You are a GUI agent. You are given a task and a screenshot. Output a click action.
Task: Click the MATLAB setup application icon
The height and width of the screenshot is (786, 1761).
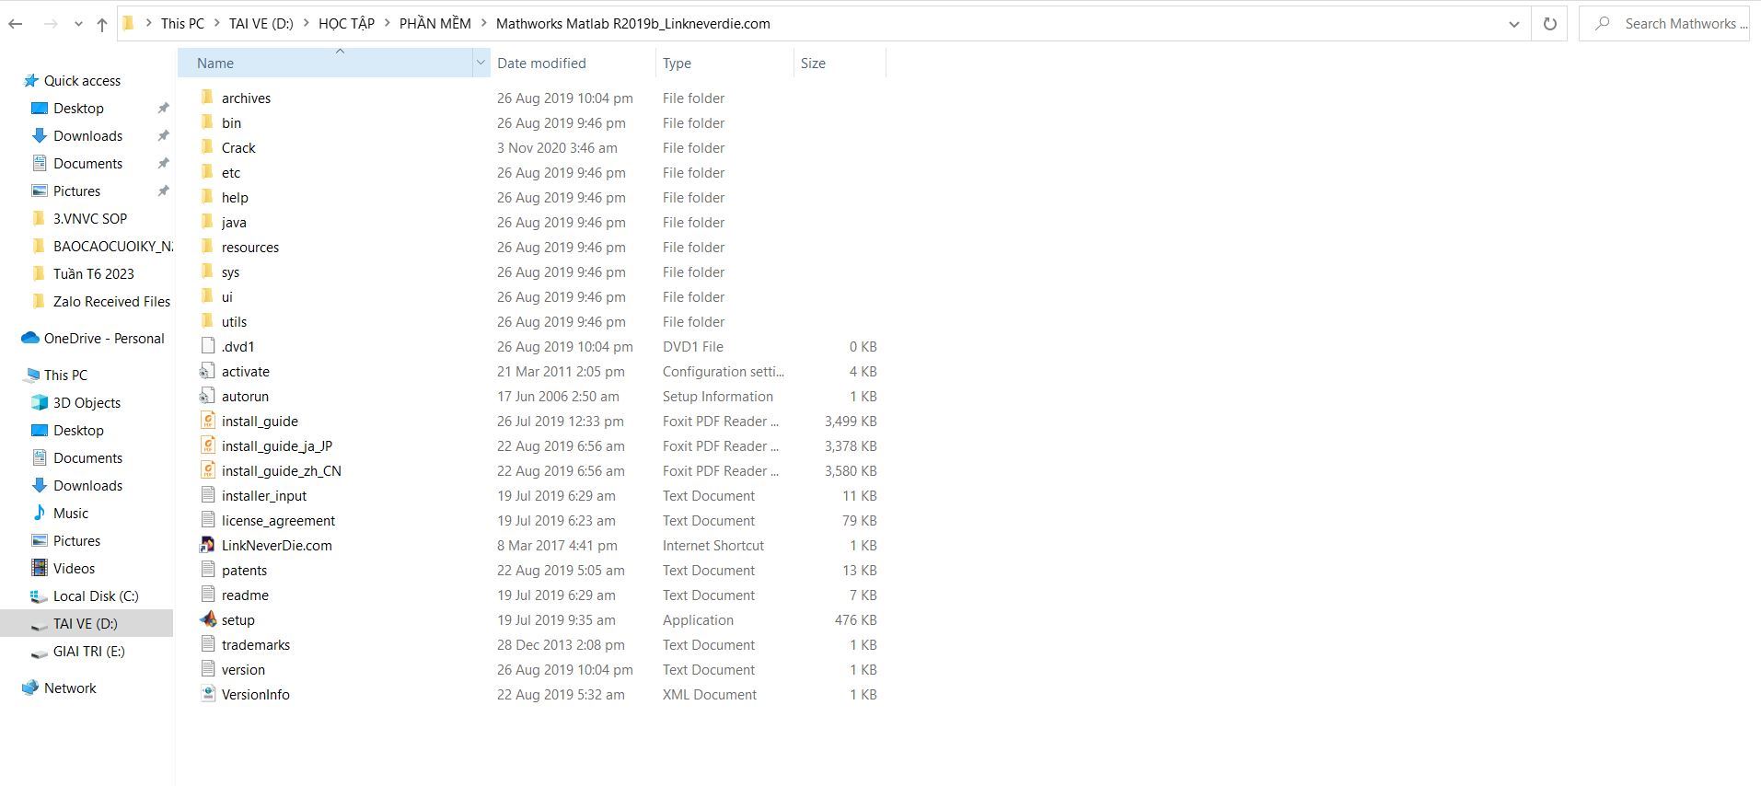point(208,619)
